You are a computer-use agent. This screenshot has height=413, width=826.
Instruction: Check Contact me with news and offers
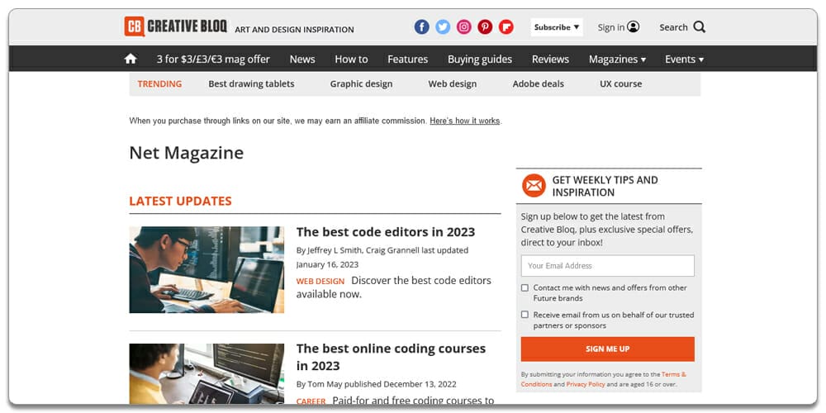pyautogui.click(x=525, y=287)
